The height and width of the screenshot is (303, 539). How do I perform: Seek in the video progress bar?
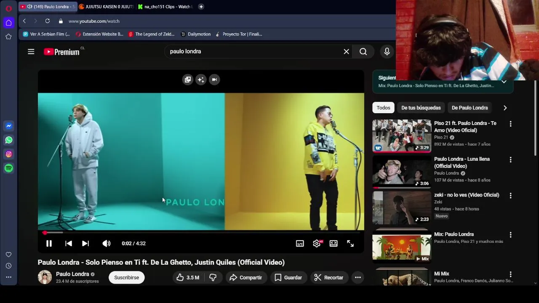click(x=201, y=232)
